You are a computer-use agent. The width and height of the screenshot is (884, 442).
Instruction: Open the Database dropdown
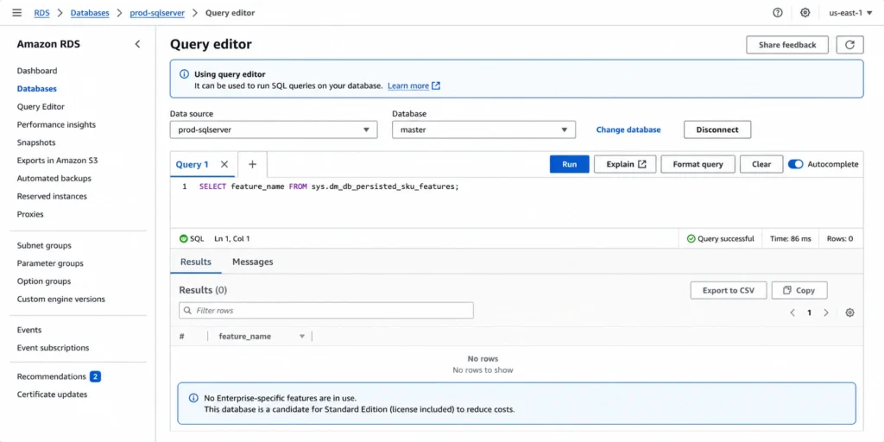click(483, 129)
